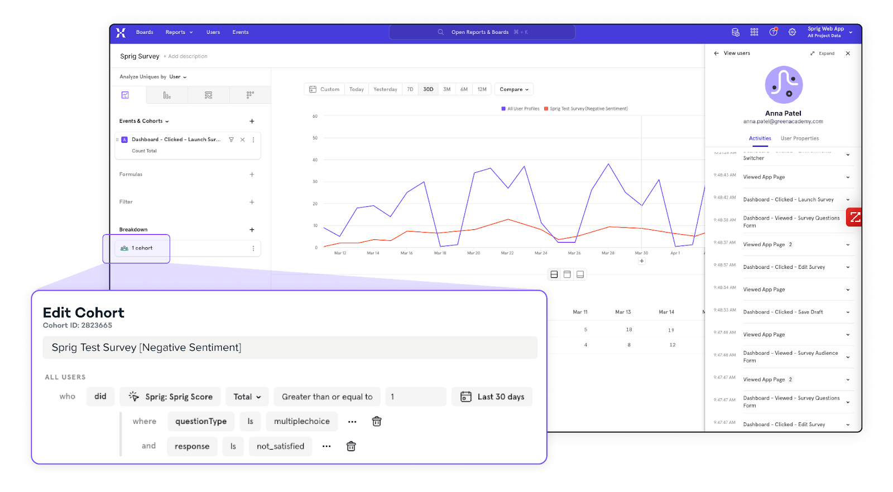The width and height of the screenshot is (893, 492).
Task: Switch to the User Properties tab
Action: 800,138
